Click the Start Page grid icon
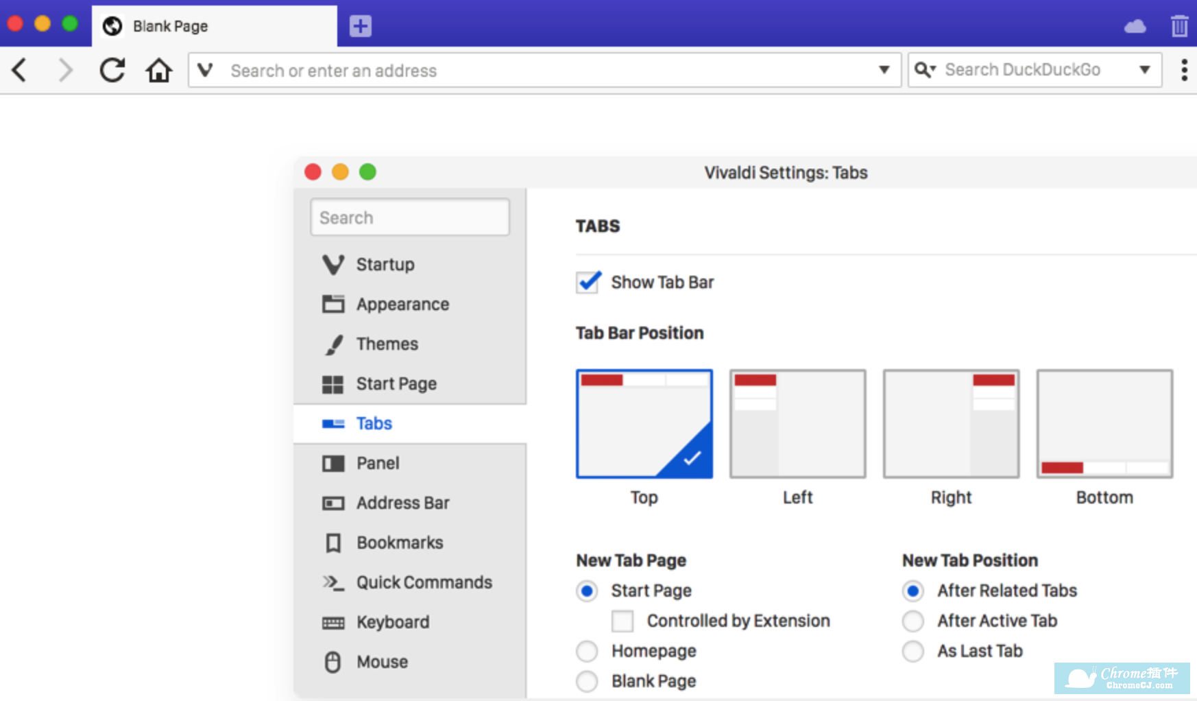 (x=333, y=384)
